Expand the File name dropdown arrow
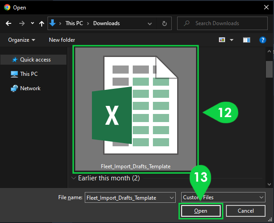 tap(172, 197)
